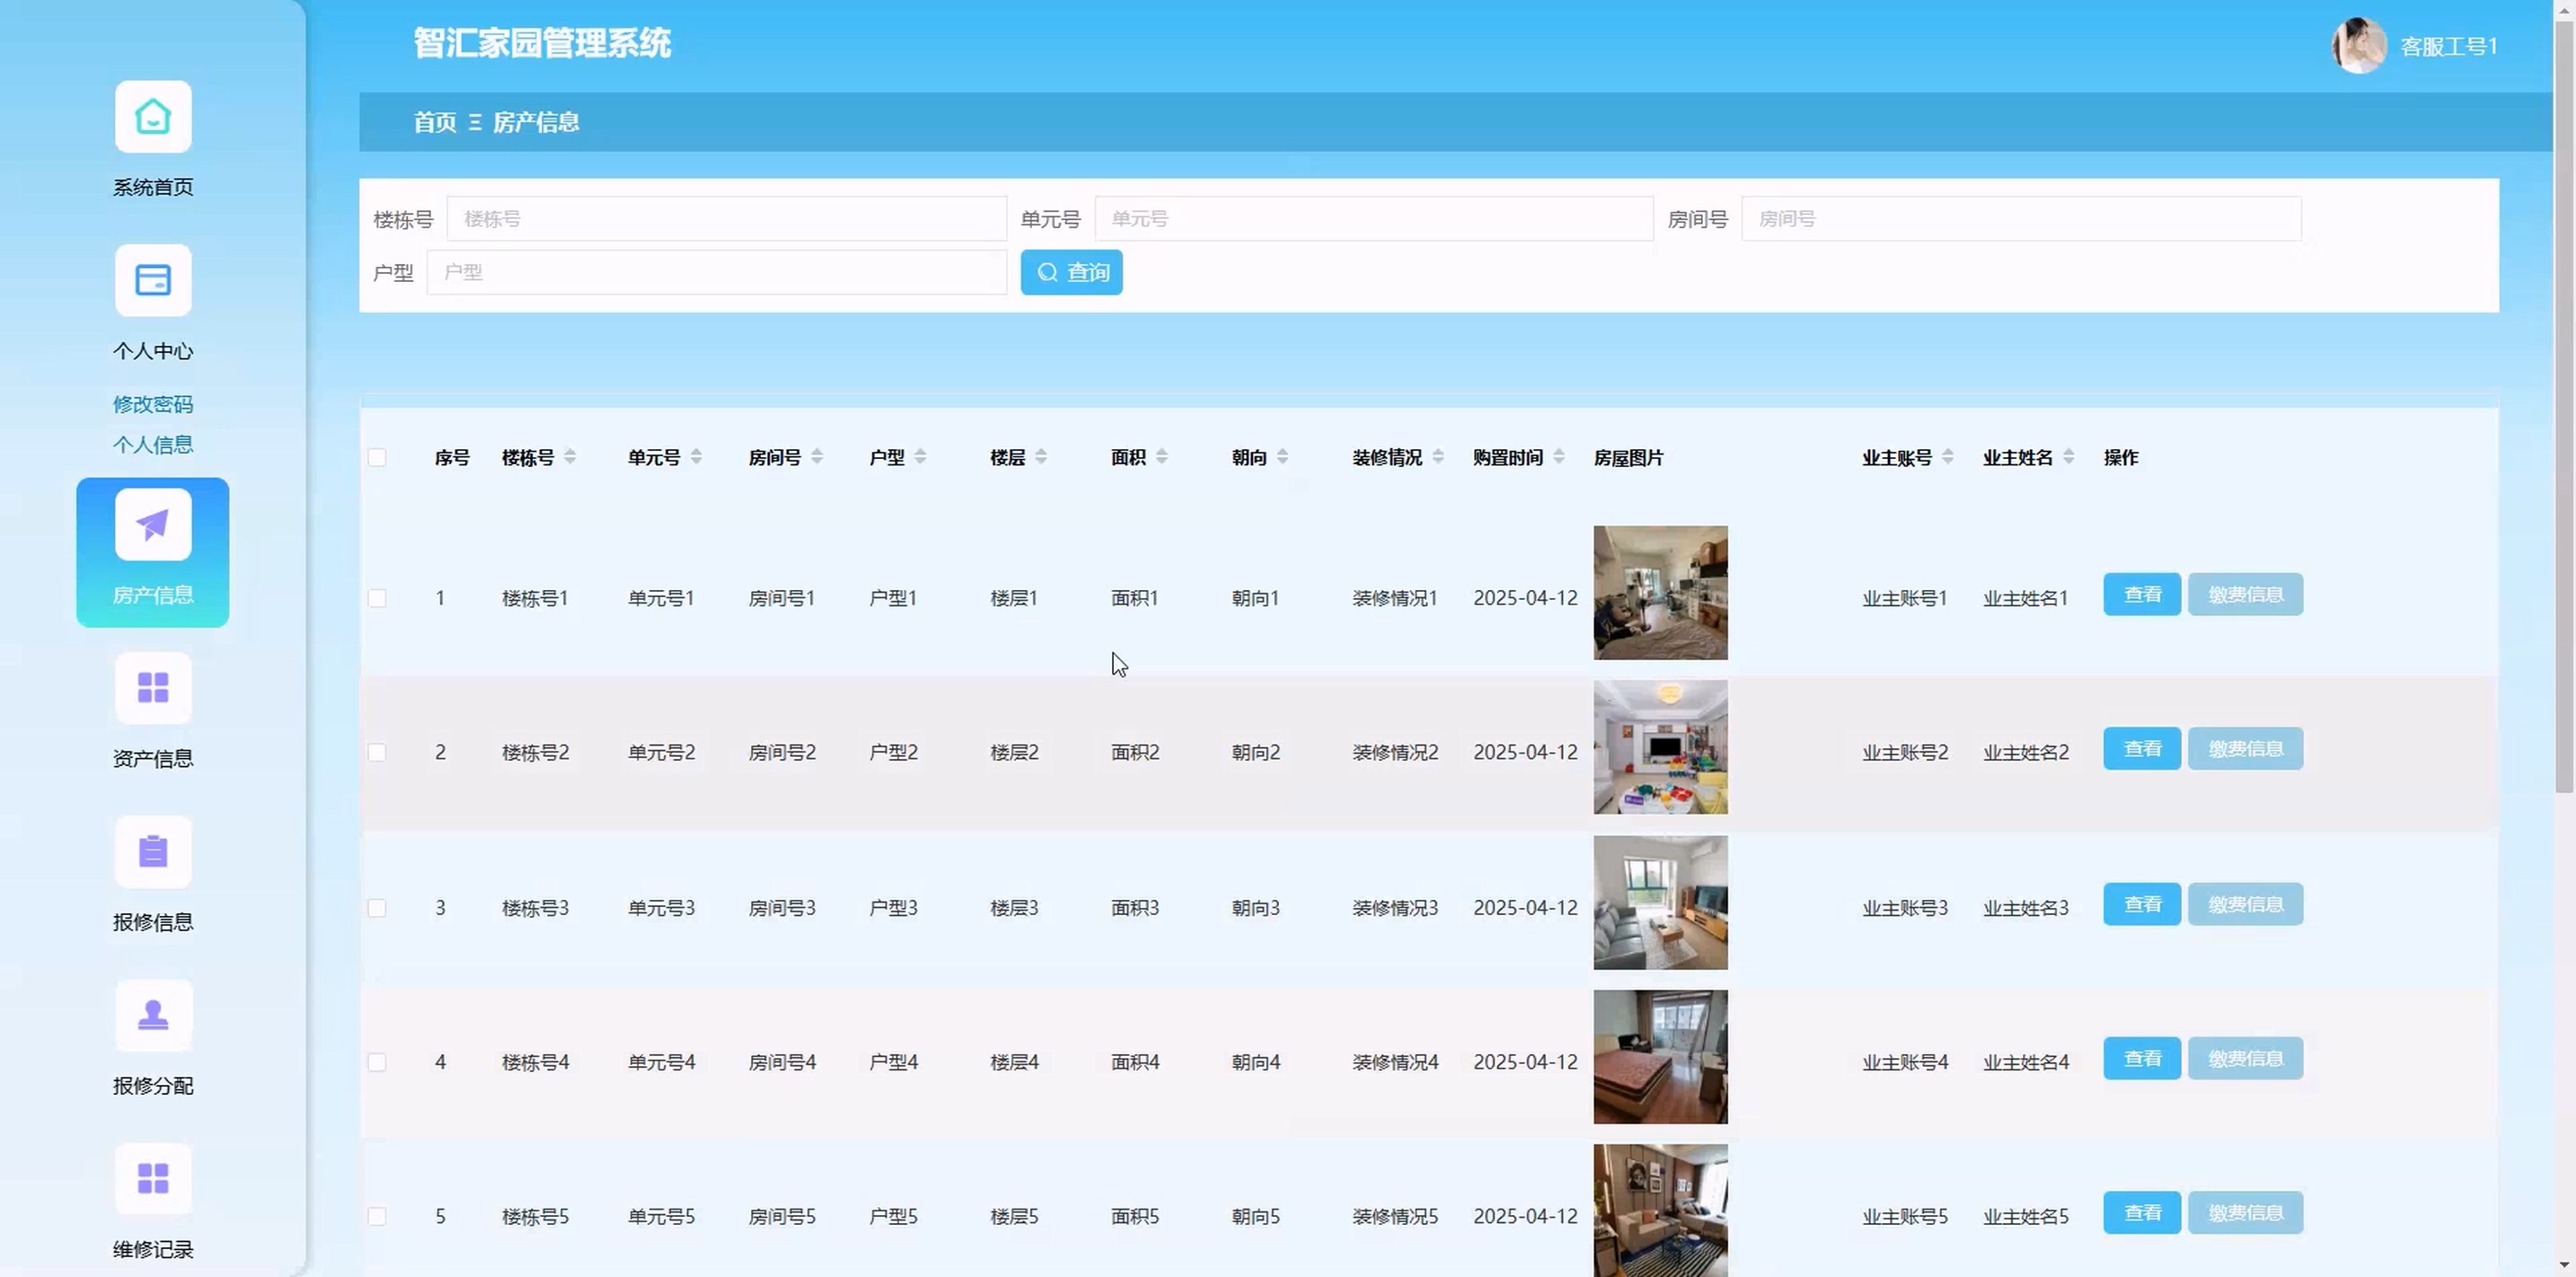Open the 系统首页 home icon
This screenshot has height=1277, width=2576.
152,117
